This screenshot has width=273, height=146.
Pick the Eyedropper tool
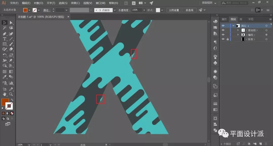point(5,77)
